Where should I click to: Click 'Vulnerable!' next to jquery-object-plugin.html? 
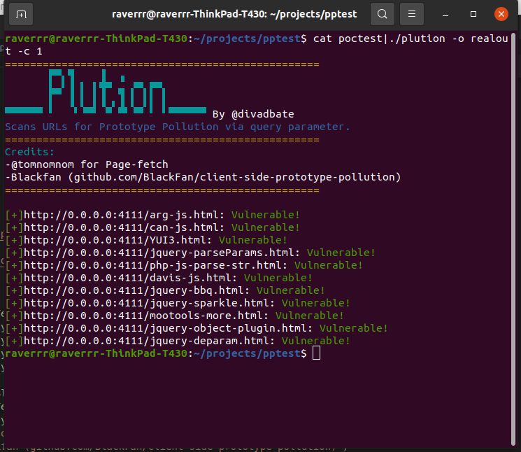(354, 328)
